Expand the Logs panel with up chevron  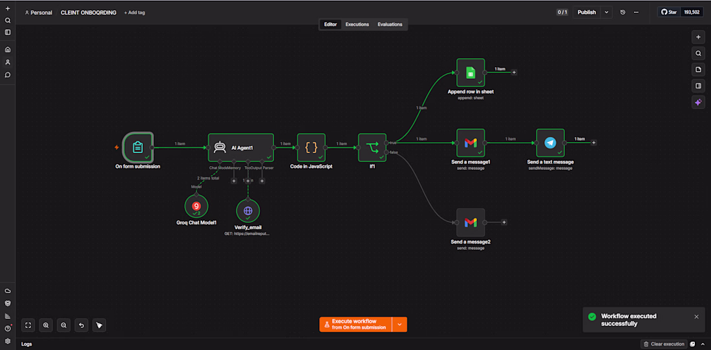(703, 344)
